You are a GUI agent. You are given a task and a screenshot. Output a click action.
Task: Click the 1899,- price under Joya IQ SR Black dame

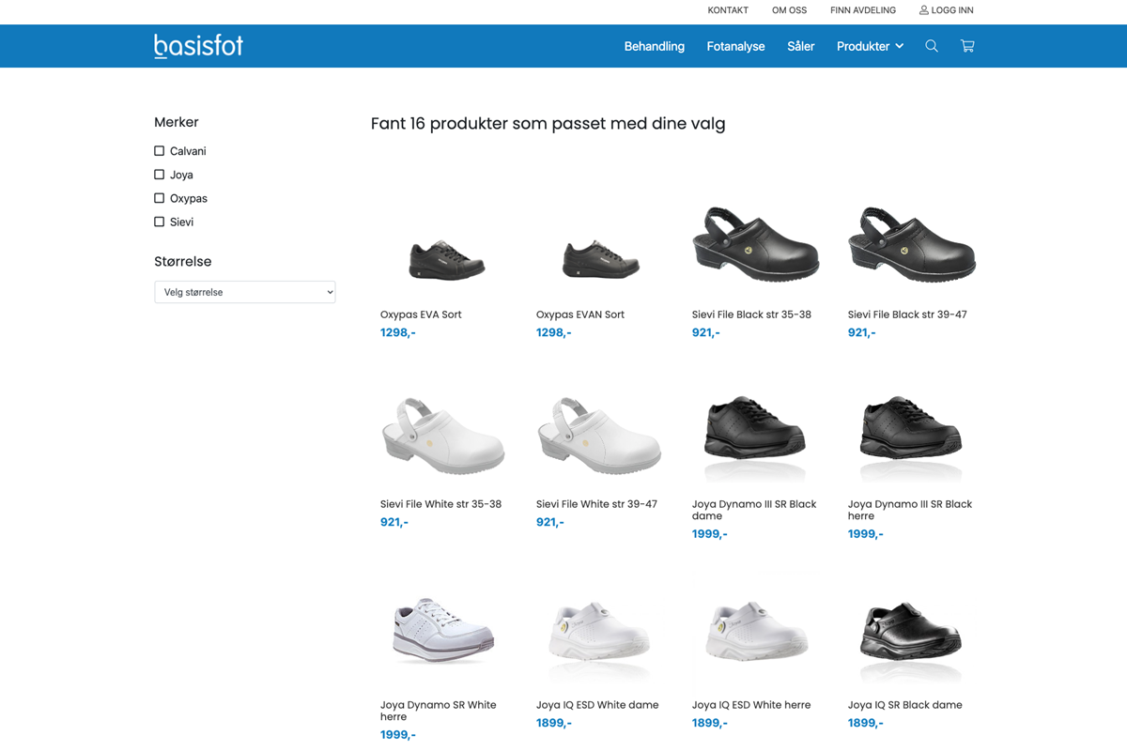[x=866, y=723]
